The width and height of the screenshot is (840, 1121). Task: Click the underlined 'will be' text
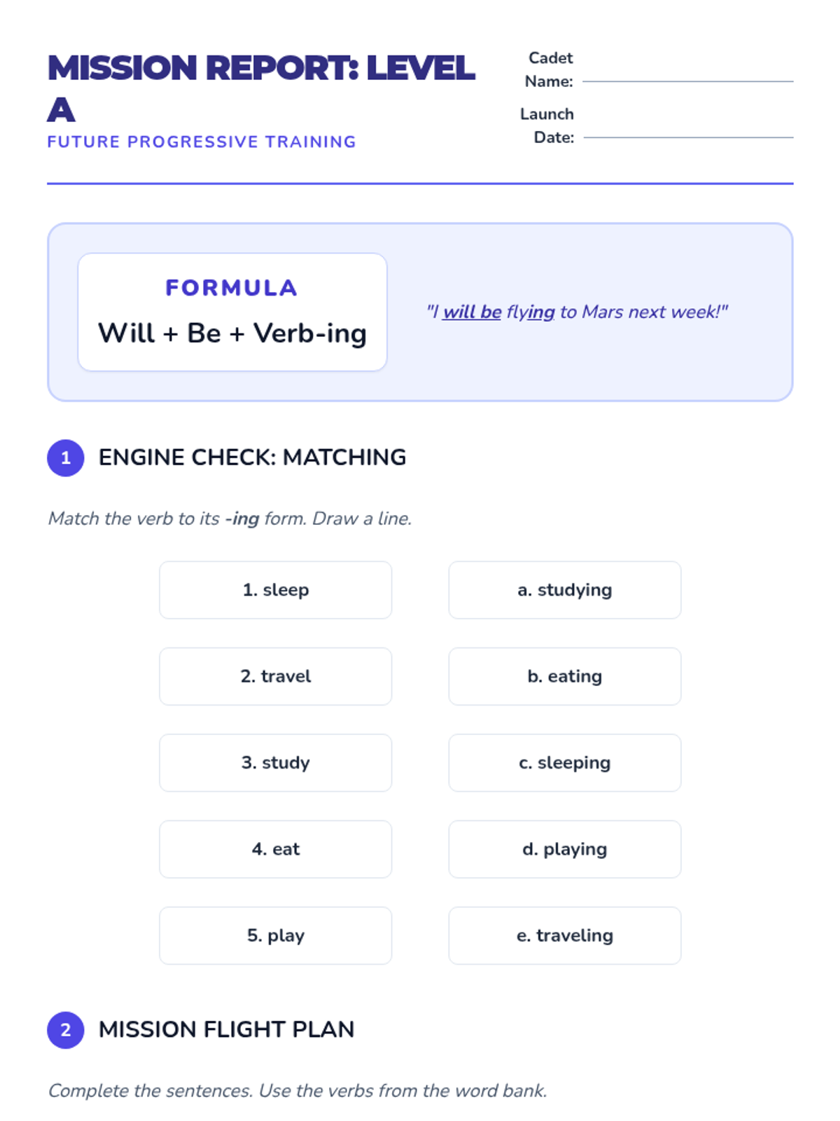click(x=472, y=312)
